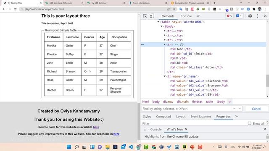Cancel the DevTools search
The image size is (269, 151).
[256, 109]
